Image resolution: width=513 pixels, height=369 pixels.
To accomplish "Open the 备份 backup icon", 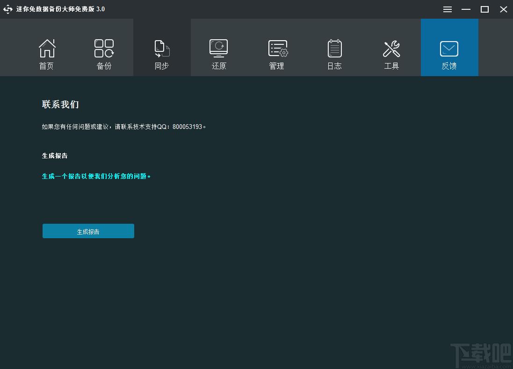I will 104,49.
